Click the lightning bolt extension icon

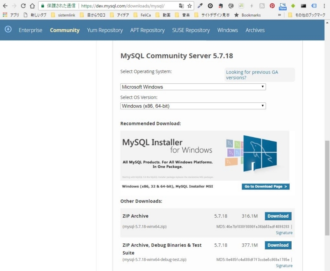pyautogui.click(x=252, y=6)
